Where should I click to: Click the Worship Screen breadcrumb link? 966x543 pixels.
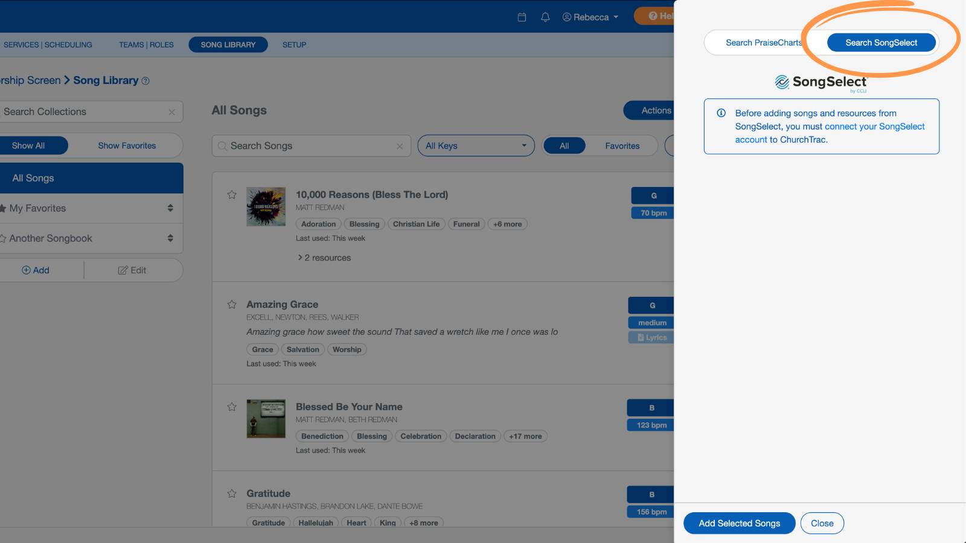[x=30, y=80]
